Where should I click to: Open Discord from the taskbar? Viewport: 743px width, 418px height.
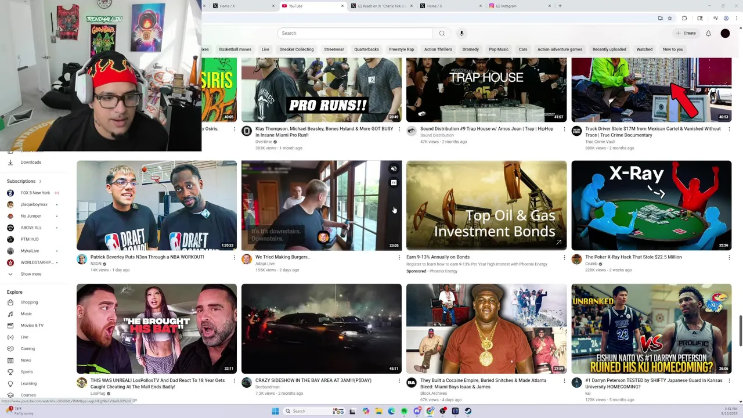417,411
